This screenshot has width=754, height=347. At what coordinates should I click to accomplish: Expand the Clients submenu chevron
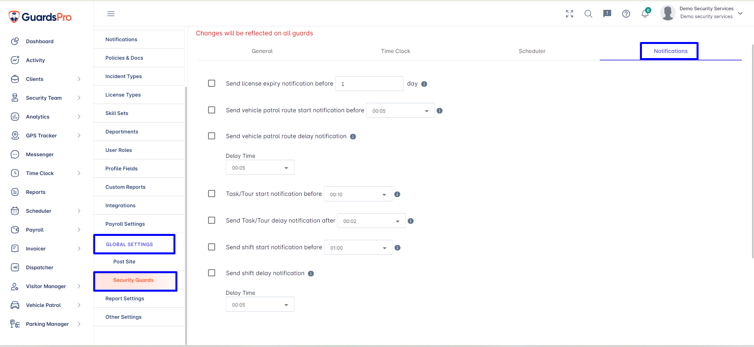pyautogui.click(x=79, y=79)
